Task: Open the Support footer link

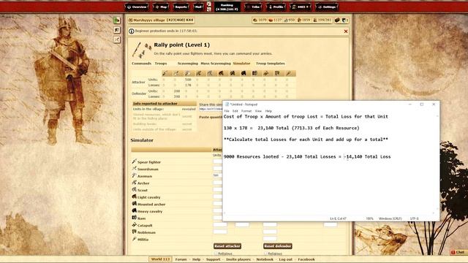Action: (x=213, y=259)
